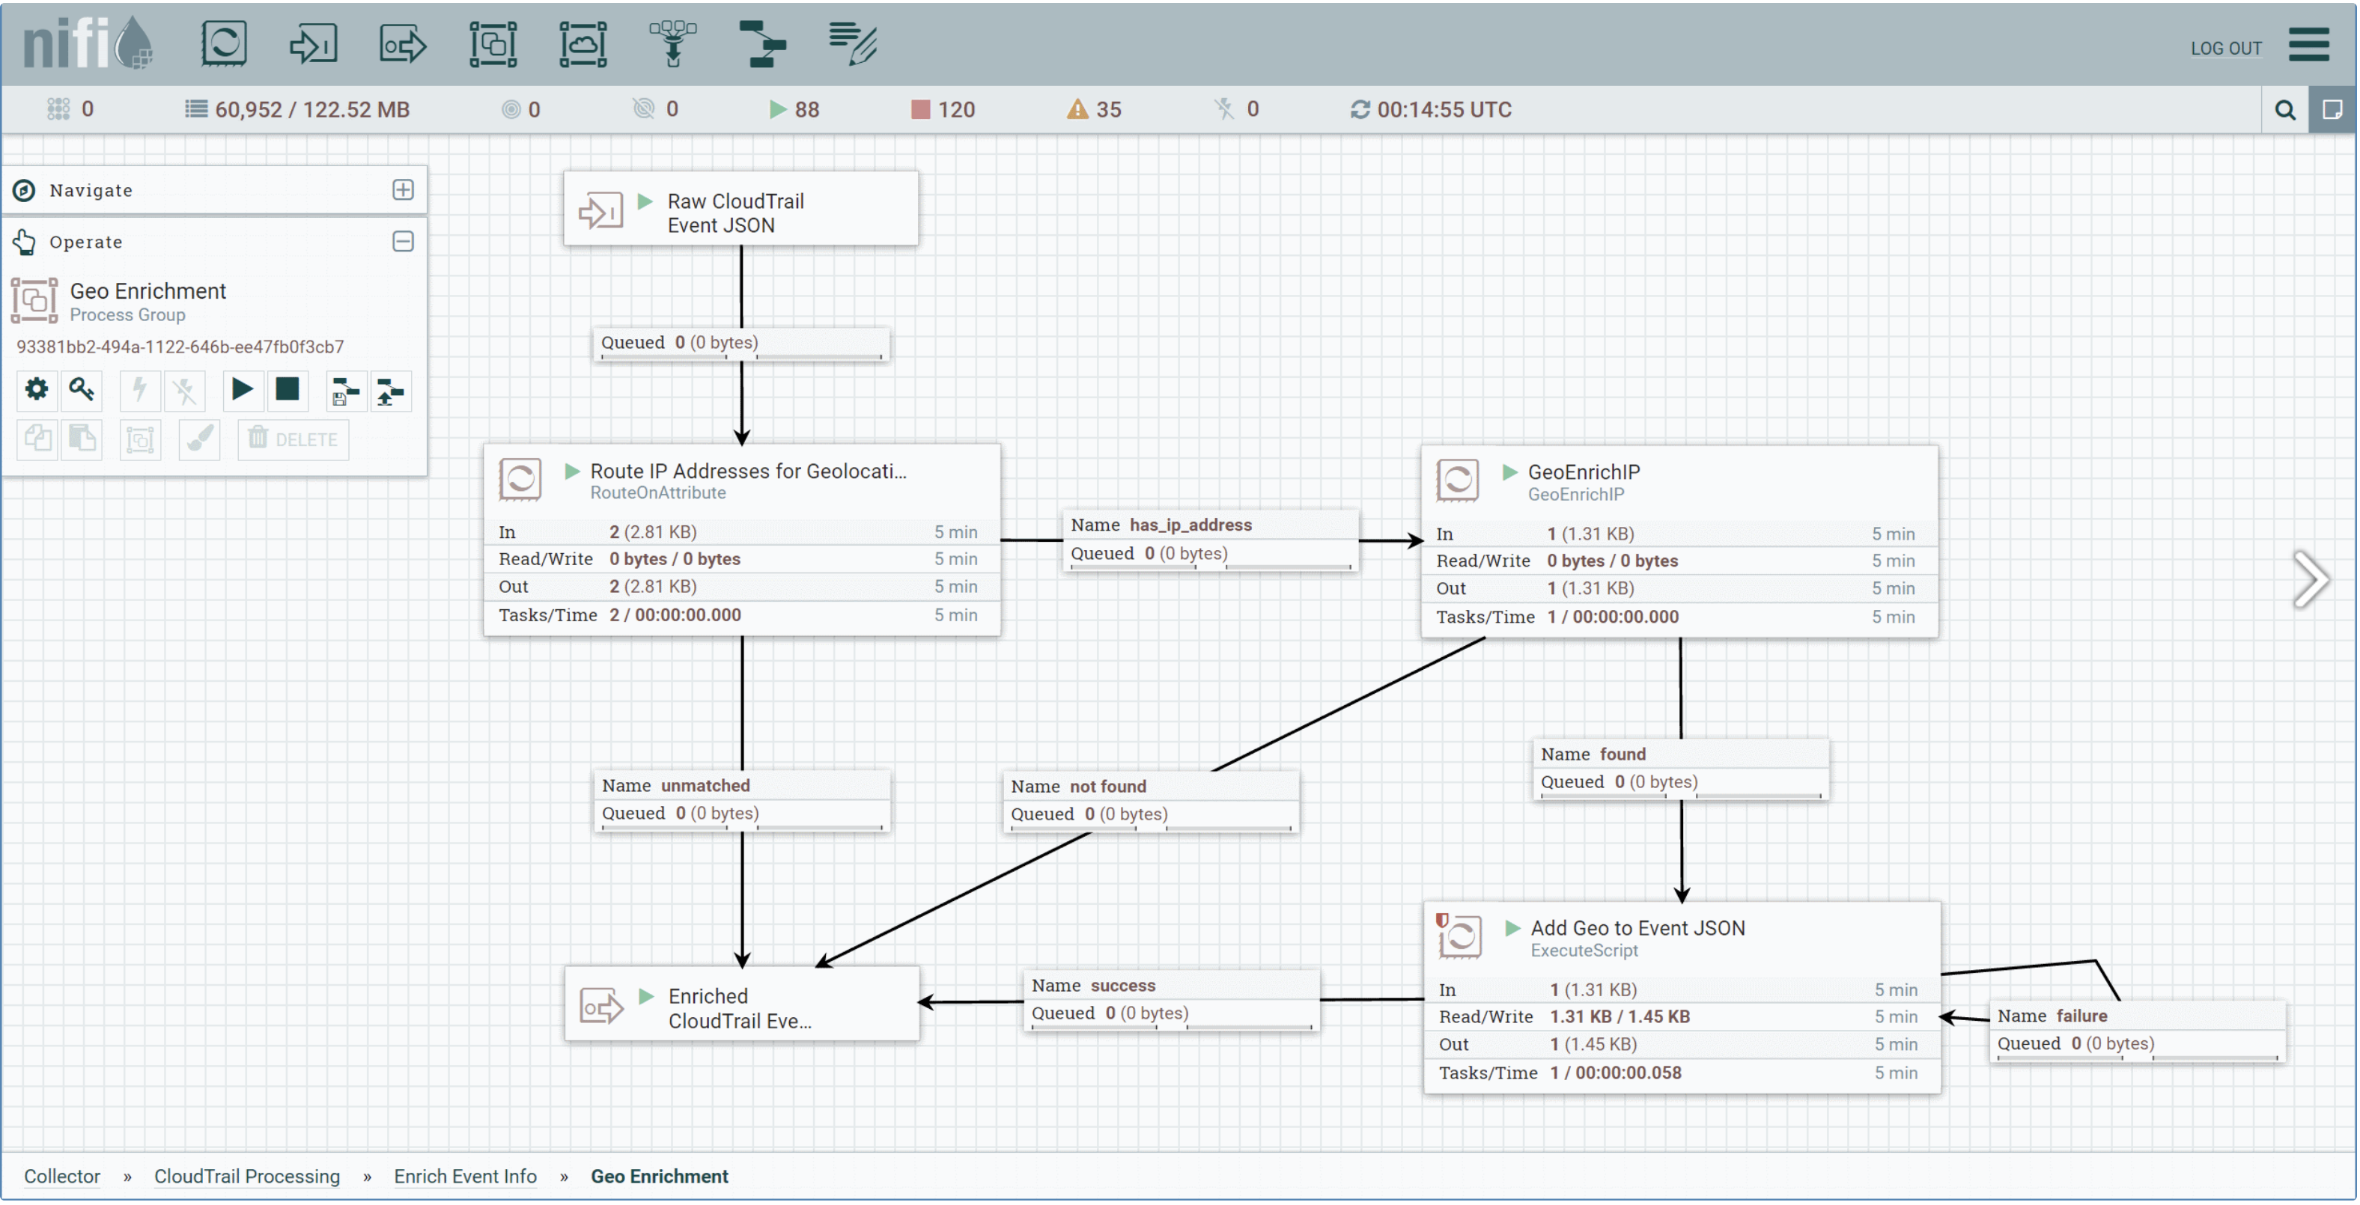Expand the Navigate panel
The image size is (2360, 1205).
tap(403, 189)
